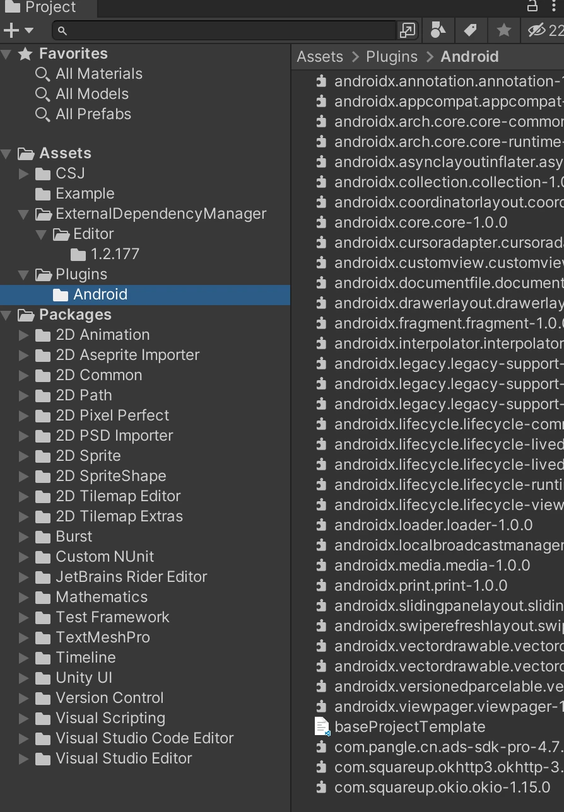Collapse the Assets root folder

tap(7, 153)
